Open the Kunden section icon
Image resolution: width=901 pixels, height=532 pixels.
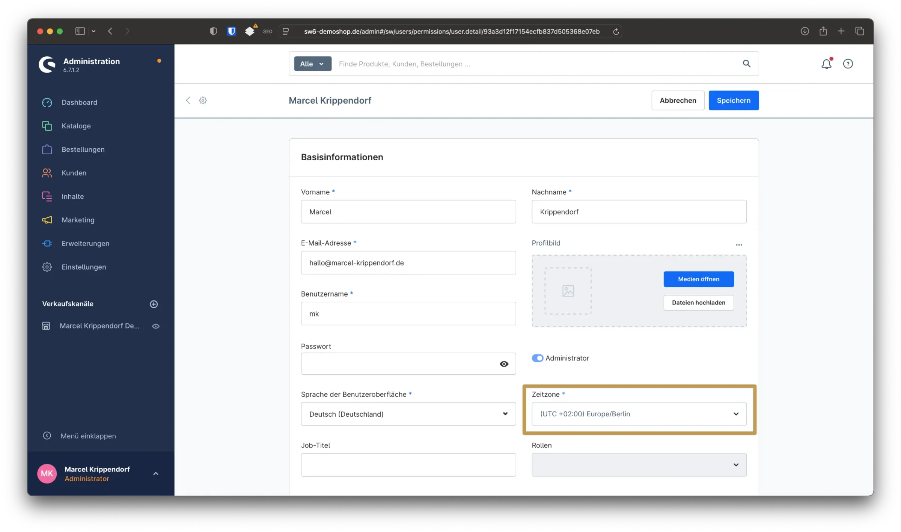47,173
